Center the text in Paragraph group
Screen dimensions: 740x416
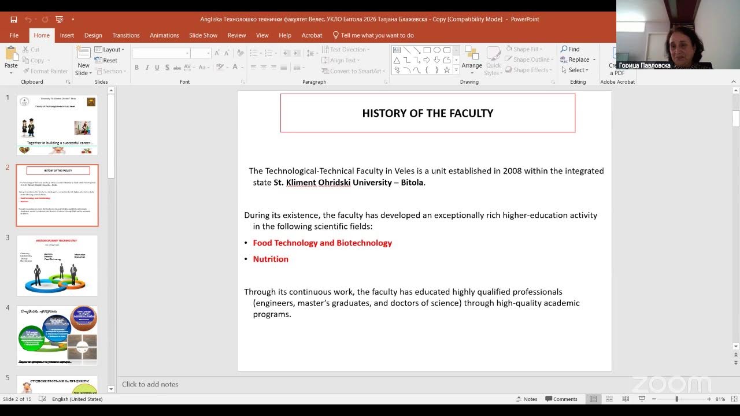pos(263,68)
